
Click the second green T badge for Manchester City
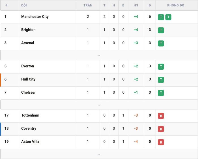(168, 17)
